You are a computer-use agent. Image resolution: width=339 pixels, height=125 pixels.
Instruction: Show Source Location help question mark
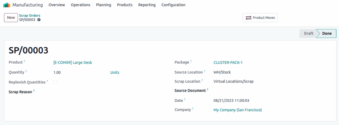pyautogui.click(x=204, y=71)
